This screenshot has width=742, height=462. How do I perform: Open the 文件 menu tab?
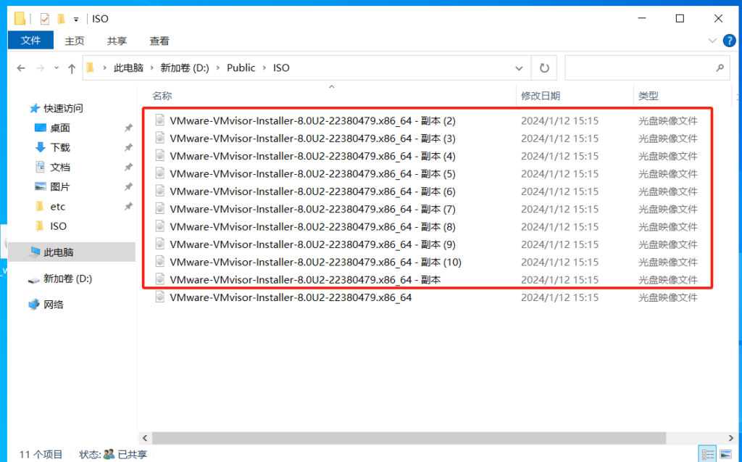[30, 41]
